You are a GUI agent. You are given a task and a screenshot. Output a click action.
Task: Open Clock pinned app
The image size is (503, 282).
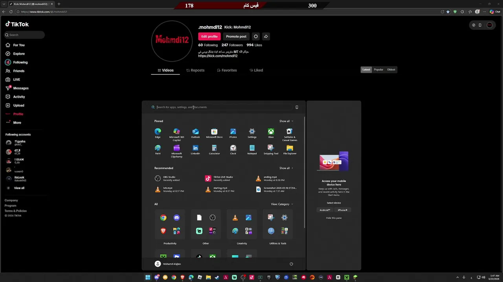233,150
